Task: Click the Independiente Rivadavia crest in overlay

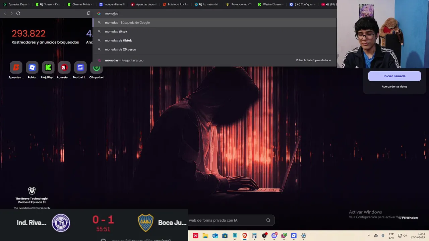Action: click(61, 223)
